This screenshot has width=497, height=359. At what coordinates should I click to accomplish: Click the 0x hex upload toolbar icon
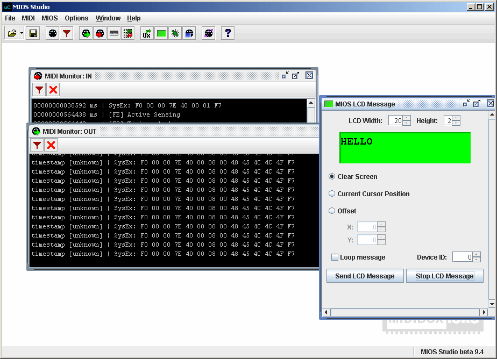(x=147, y=33)
